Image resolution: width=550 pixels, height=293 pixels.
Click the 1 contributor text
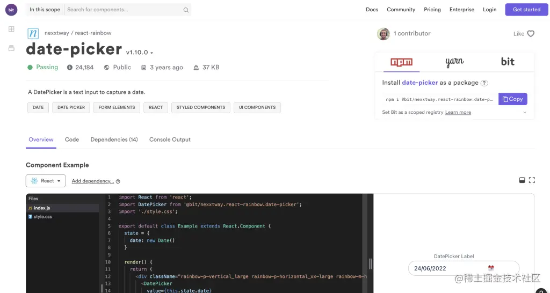412,34
